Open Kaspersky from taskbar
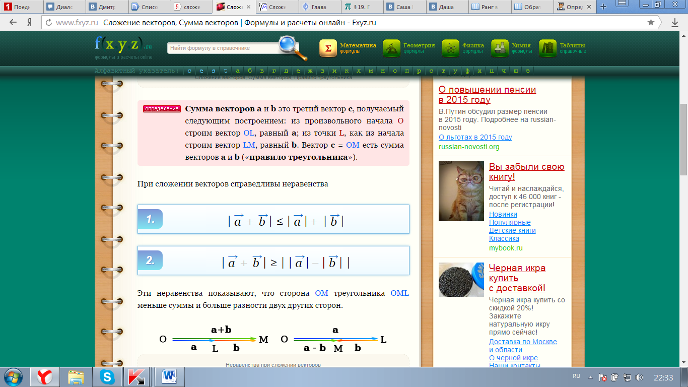This screenshot has width=688, height=387. (137, 377)
